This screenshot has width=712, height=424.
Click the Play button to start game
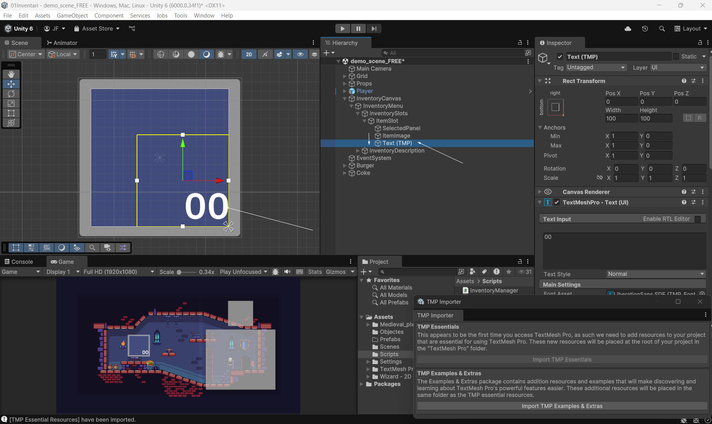(x=342, y=29)
